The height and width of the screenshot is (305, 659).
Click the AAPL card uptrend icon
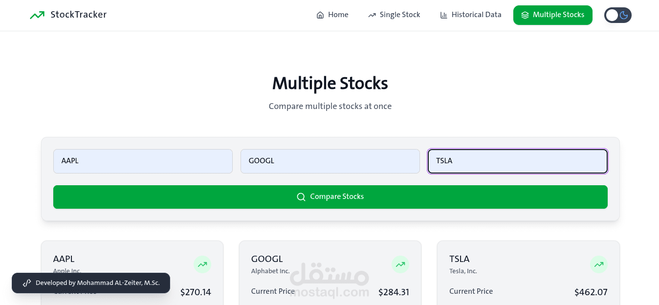pos(202,265)
